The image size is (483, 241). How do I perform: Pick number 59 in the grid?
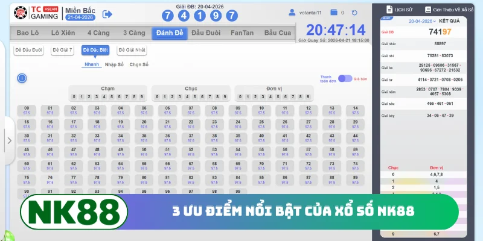[x=356, y=152]
